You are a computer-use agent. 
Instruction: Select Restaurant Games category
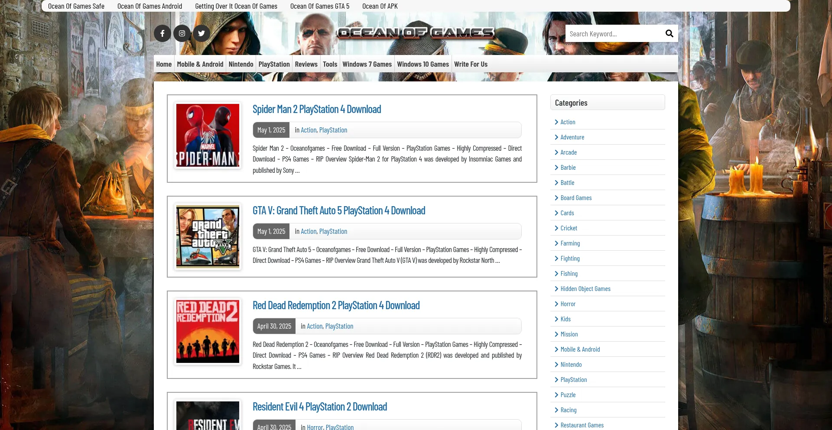[582, 425]
